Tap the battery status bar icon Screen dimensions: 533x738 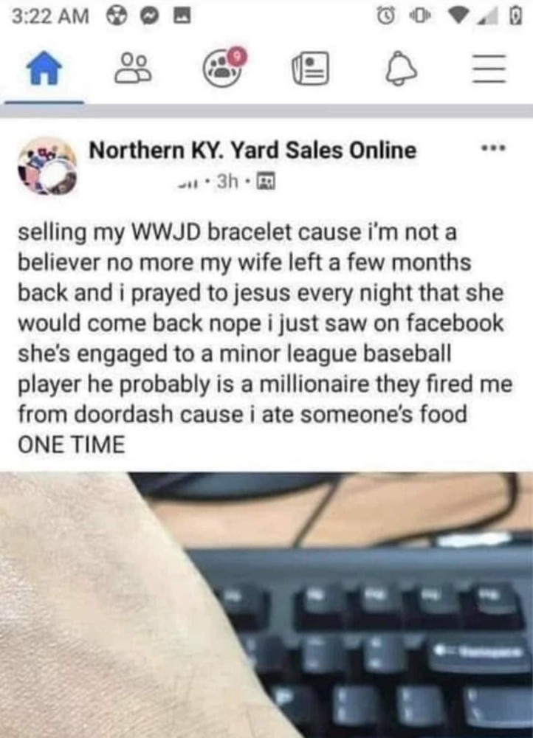[x=515, y=16]
